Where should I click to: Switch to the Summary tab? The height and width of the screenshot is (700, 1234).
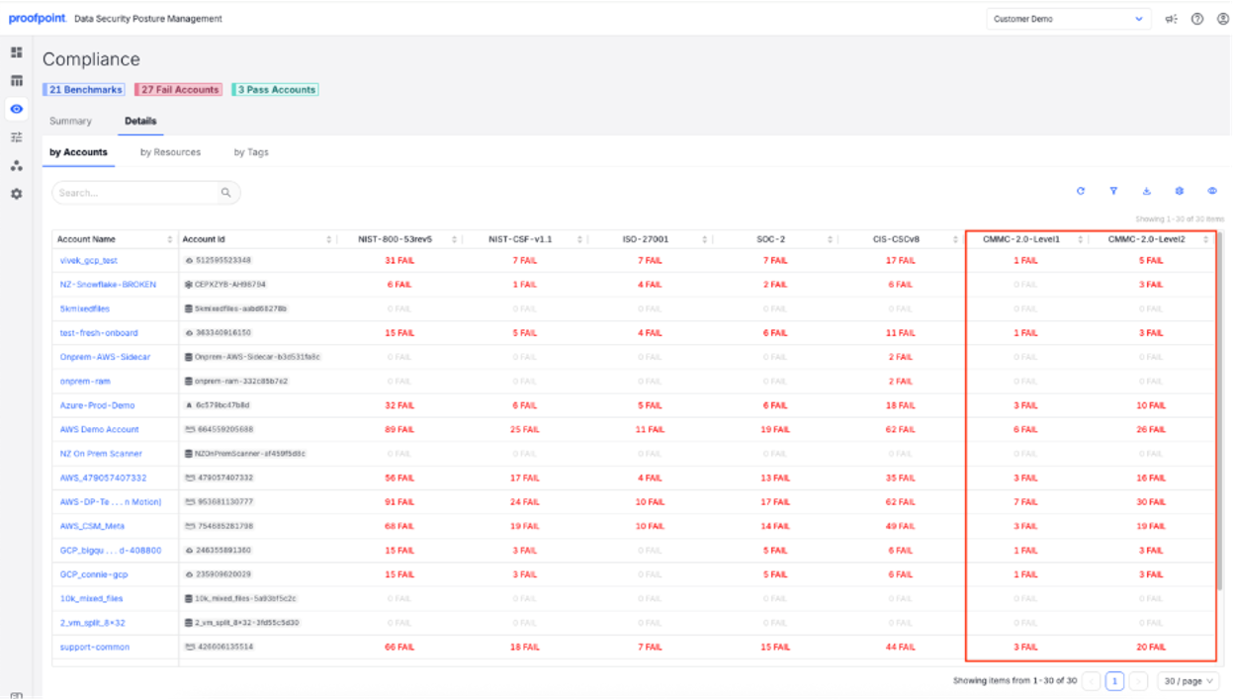tap(70, 121)
